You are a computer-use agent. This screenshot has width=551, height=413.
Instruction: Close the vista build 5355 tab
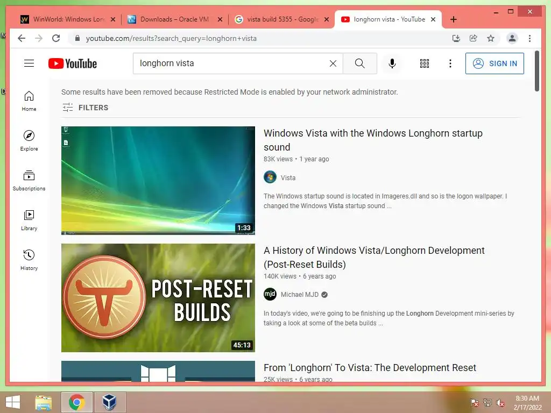tap(327, 19)
